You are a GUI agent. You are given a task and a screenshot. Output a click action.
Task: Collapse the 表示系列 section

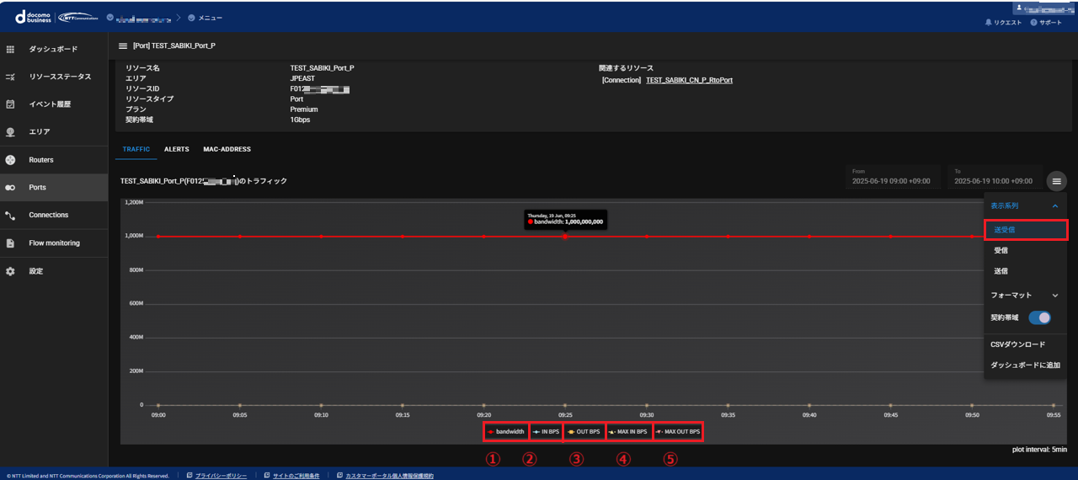tap(1054, 205)
